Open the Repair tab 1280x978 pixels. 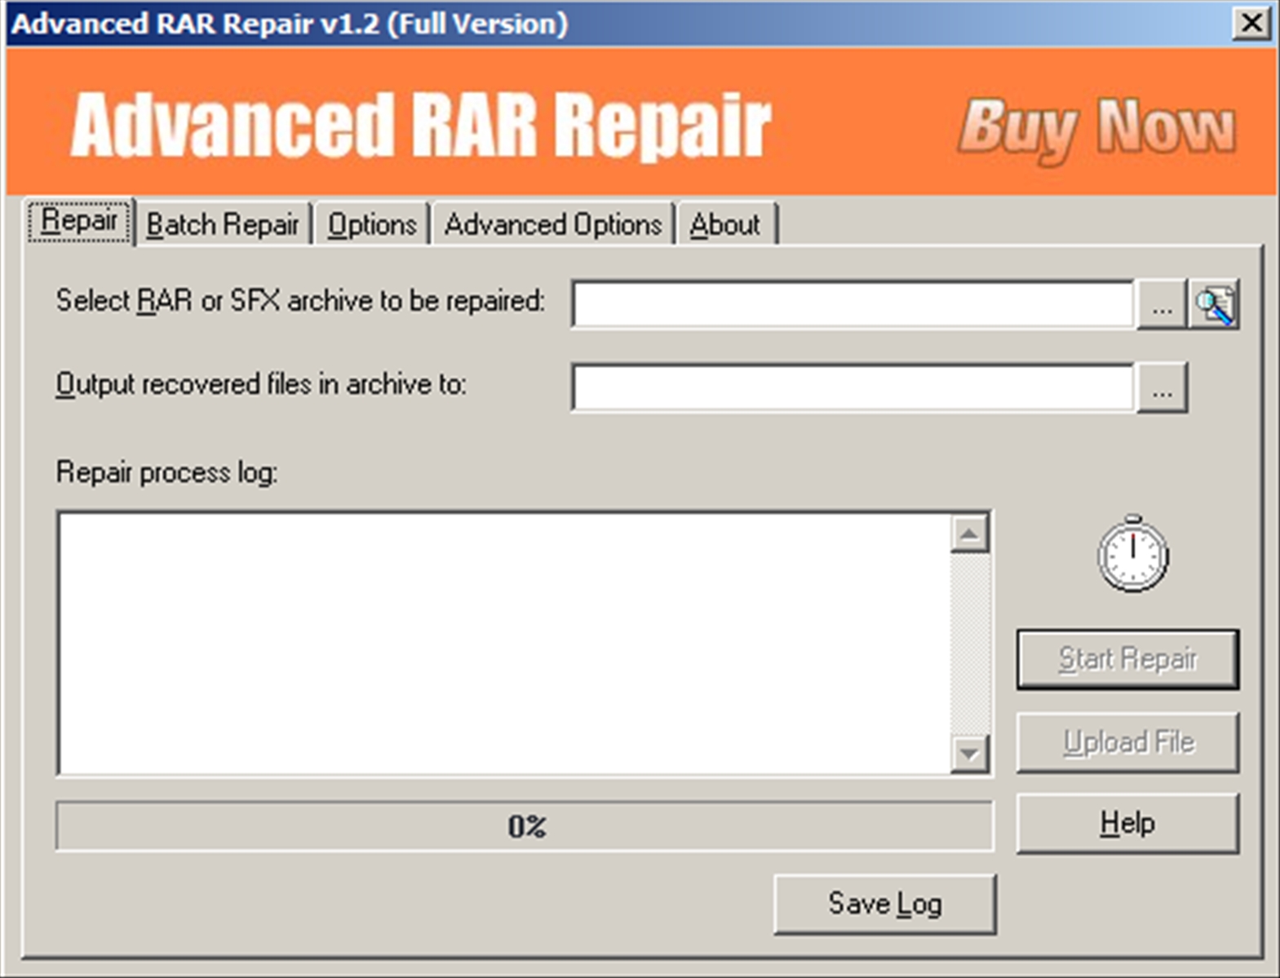pyautogui.click(x=79, y=221)
